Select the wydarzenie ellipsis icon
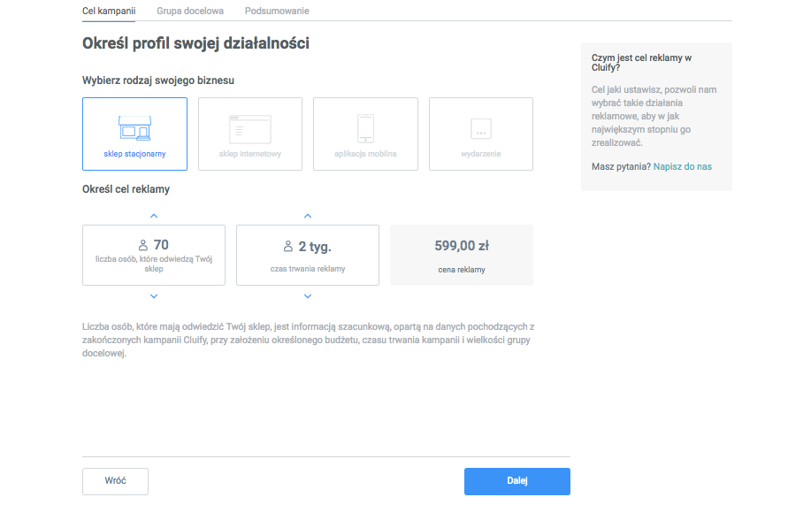 coord(481,128)
